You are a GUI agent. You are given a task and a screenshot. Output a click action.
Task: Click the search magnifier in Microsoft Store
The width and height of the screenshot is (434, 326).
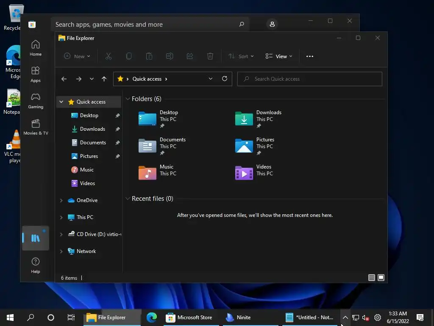click(242, 24)
